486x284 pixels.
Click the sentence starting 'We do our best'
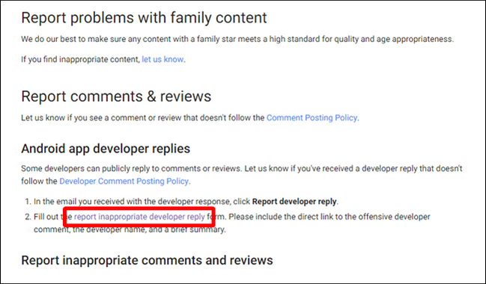tap(237, 39)
